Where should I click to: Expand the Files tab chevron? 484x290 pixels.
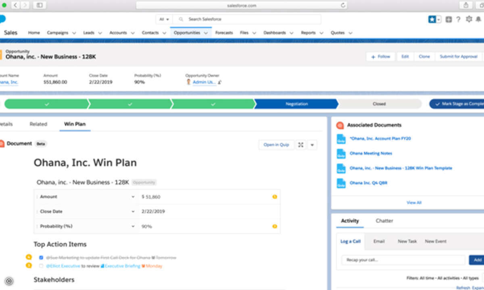coord(254,33)
